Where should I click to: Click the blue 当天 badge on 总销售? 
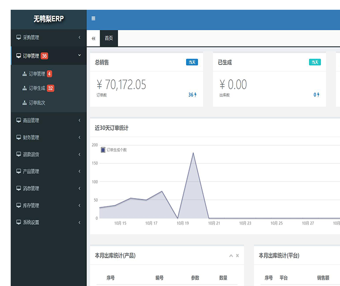coord(192,62)
